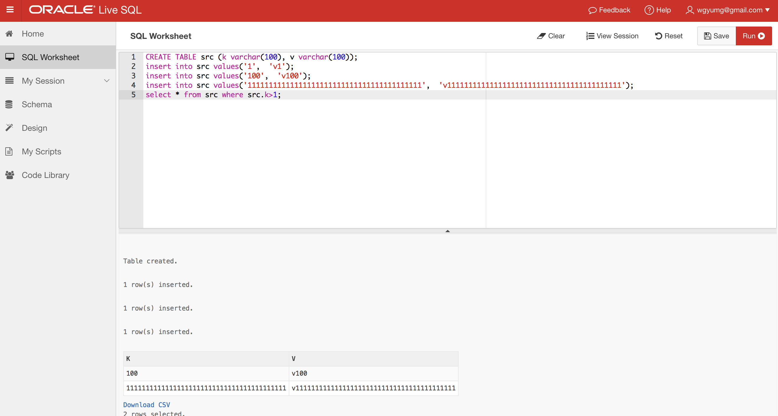Click the Home house icon
Image resolution: width=778 pixels, height=416 pixels.
pos(9,34)
